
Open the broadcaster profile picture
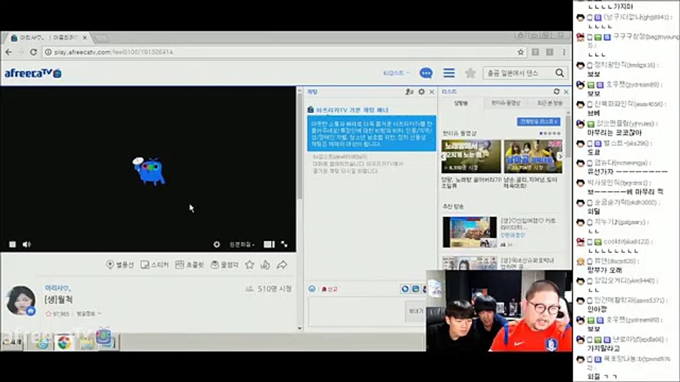(x=21, y=300)
